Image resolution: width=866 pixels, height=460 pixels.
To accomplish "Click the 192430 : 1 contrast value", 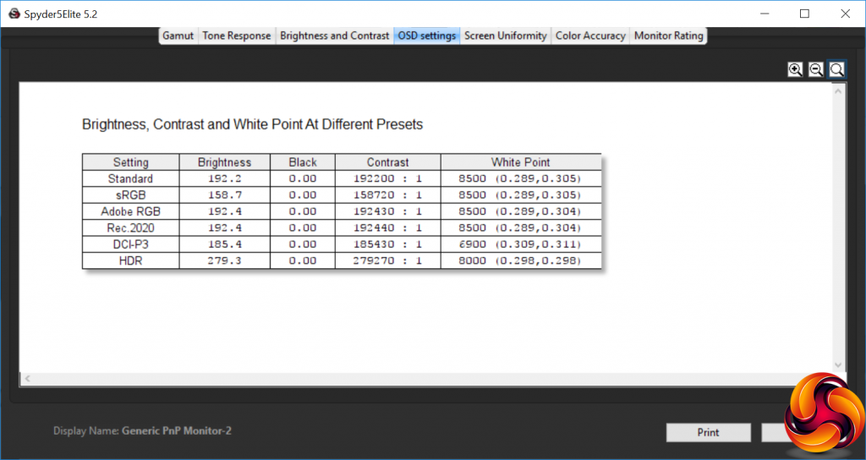I will point(387,211).
